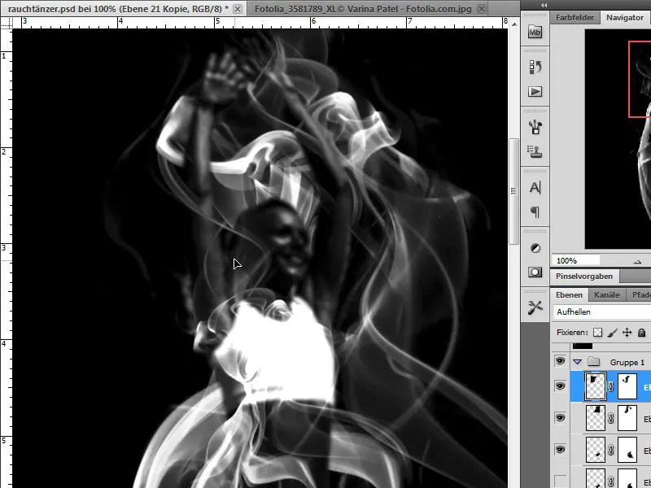Lock position move icon in Fixieren

pyautogui.click(x=627, y=333)
